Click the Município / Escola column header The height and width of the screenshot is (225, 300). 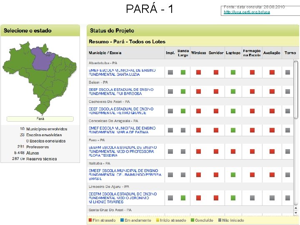[x=105, y=53]
